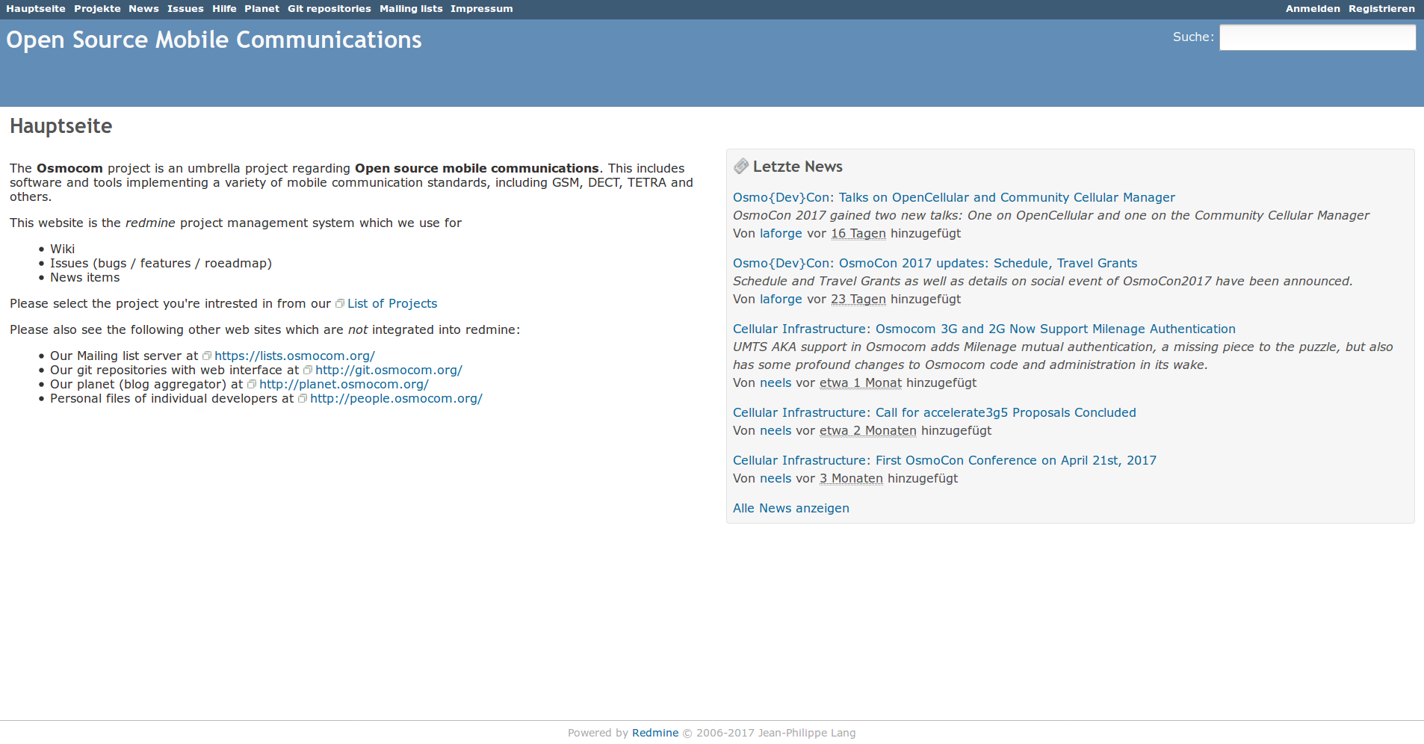The height and width of the screenshot is (744, 1424).
Task: Open the Impressum menu item
Action: (x=482, y=9)
